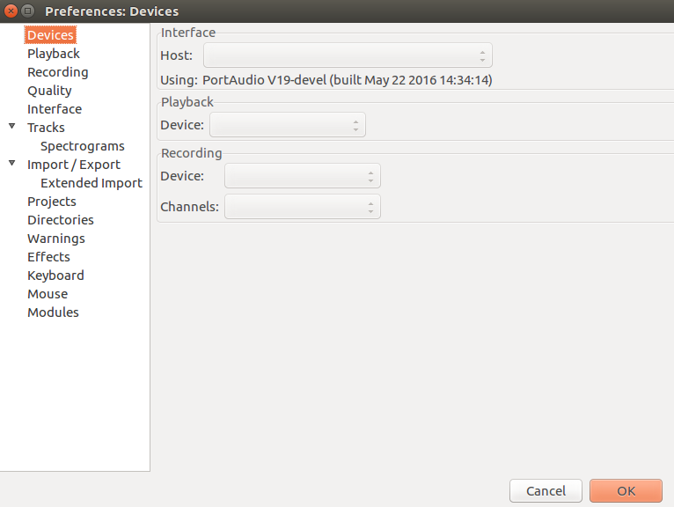The width and height of the screenshot is (674, 507).
Task: Open Extended Import settings
Action: [x=92, y=183]
